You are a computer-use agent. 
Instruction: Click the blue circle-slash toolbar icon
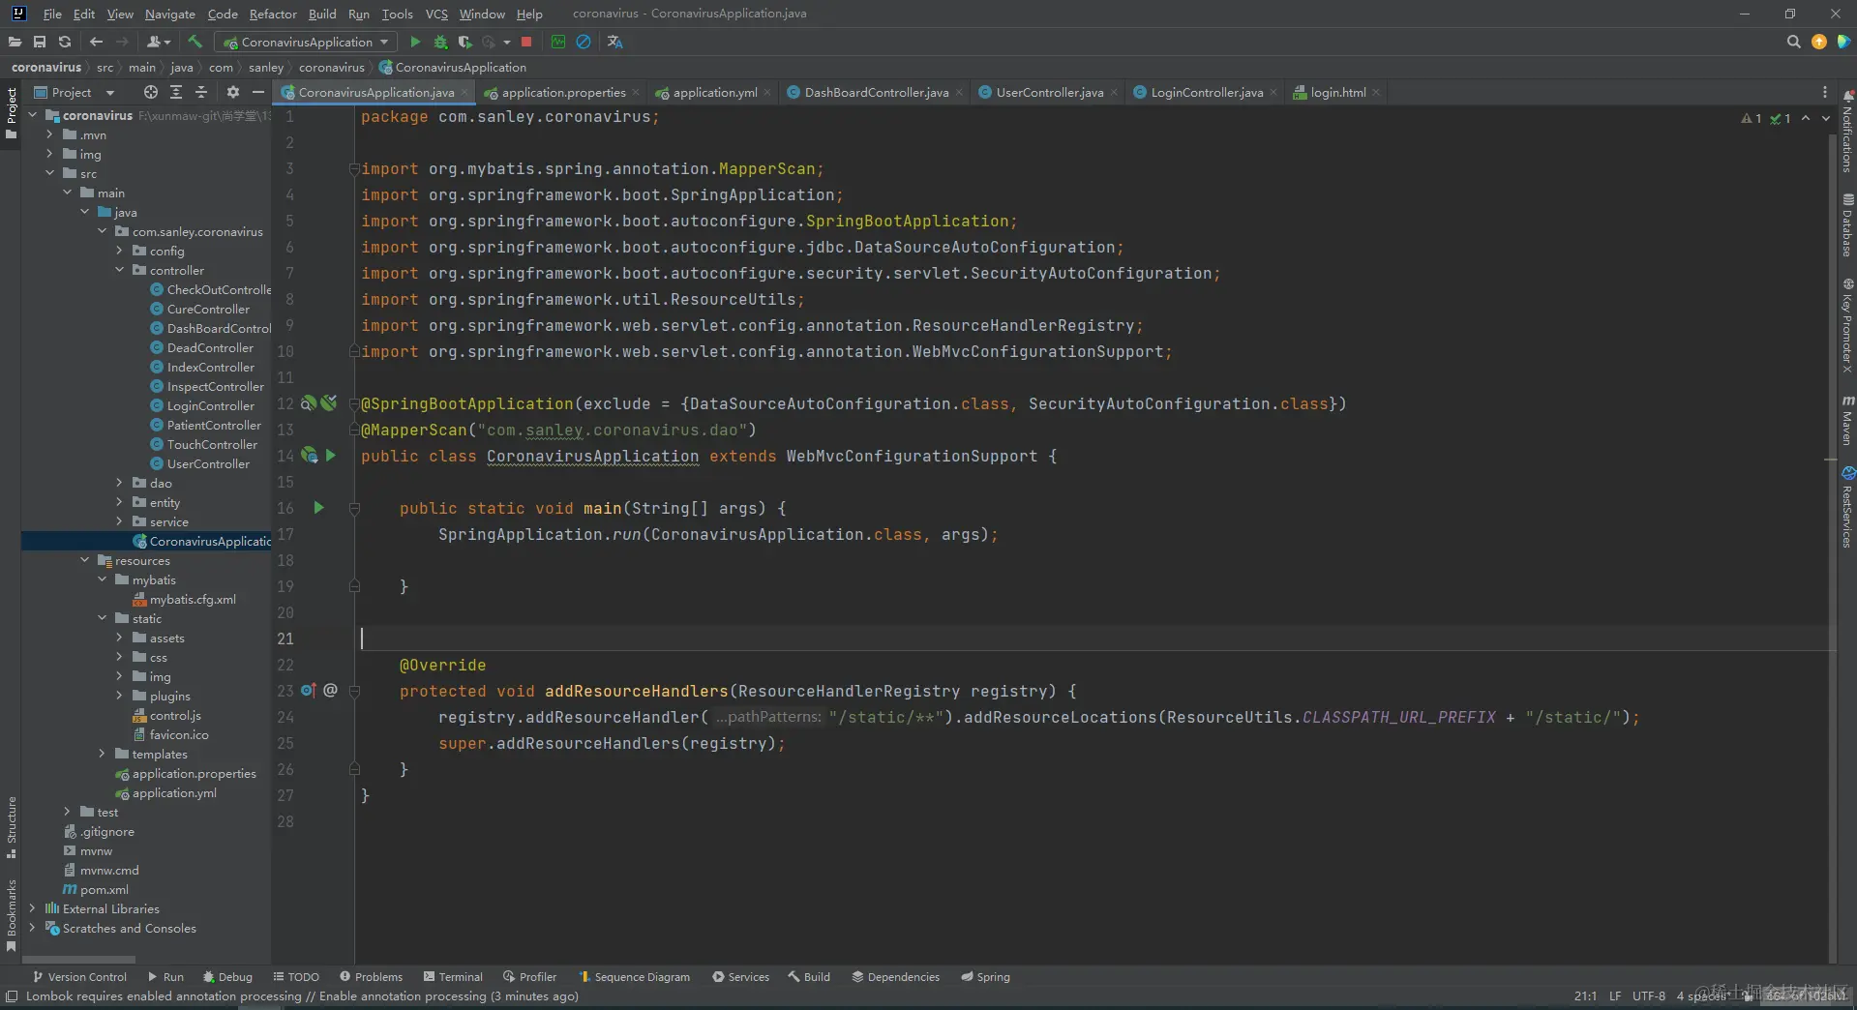[584, 42]
